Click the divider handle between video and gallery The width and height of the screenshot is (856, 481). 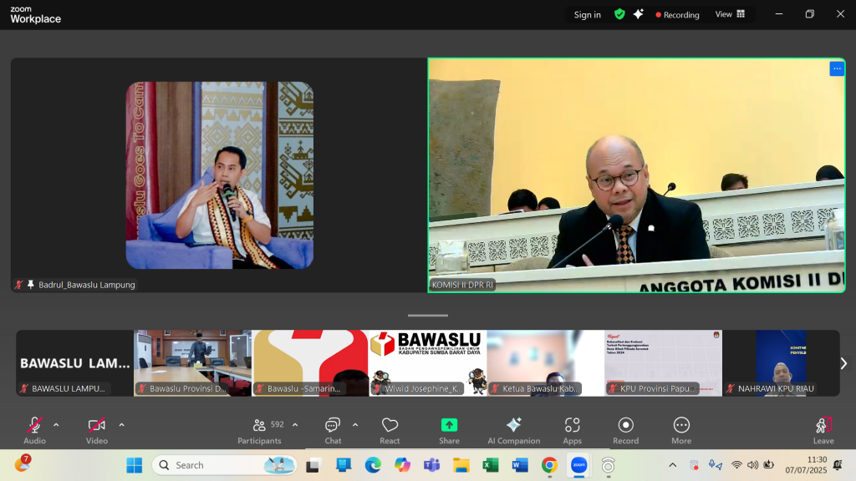coord(428,316)
